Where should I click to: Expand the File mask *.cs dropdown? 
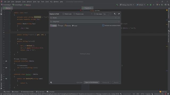click(109, 14)
